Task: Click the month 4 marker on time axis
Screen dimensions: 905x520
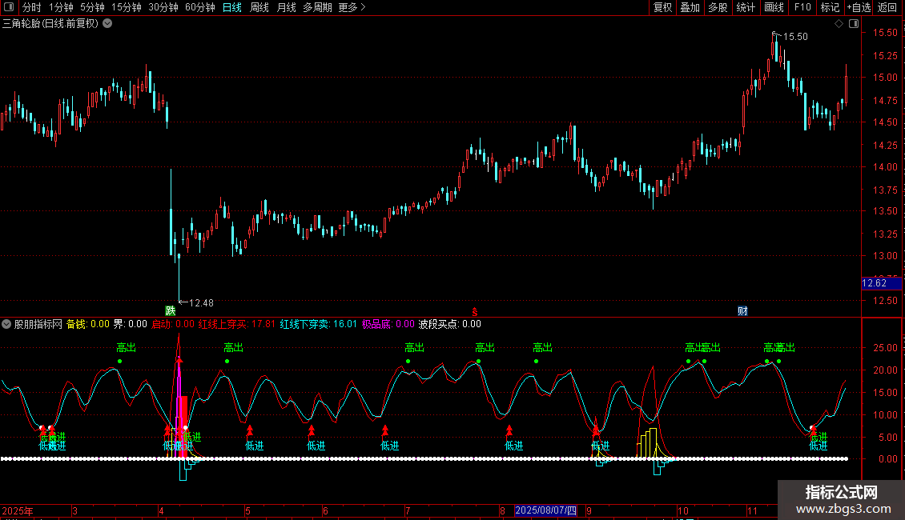Action: [161, 510]
